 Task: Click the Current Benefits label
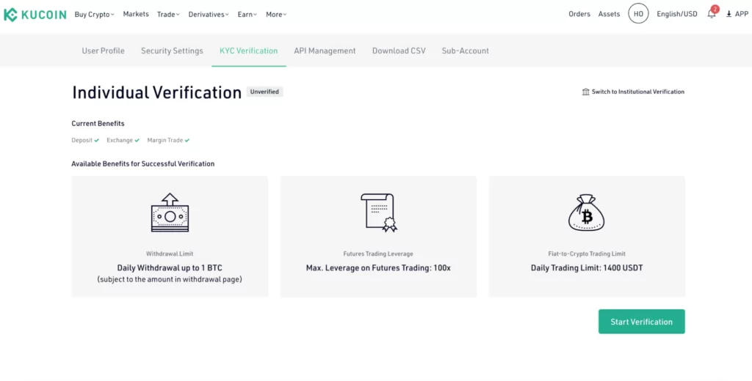click(x=98, y=124)
